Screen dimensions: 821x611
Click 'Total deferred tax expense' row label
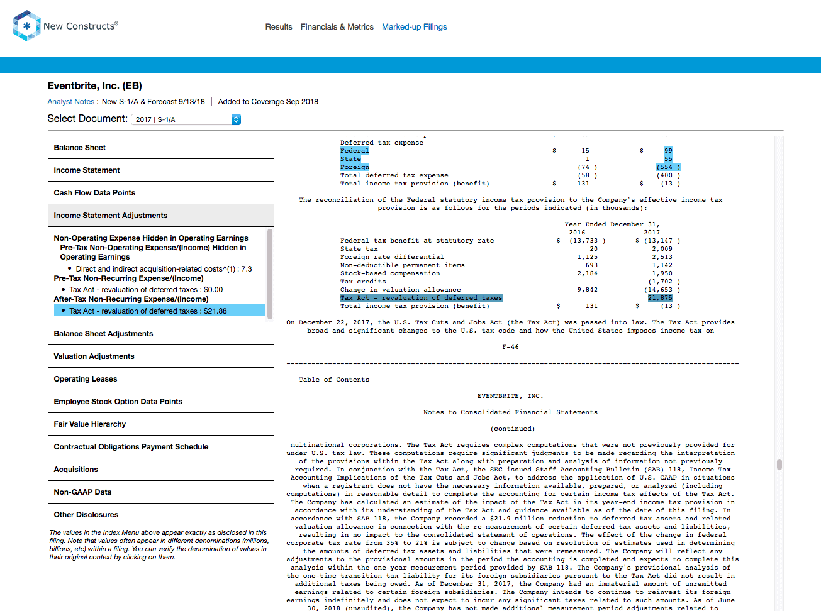(x=394, y=175)
